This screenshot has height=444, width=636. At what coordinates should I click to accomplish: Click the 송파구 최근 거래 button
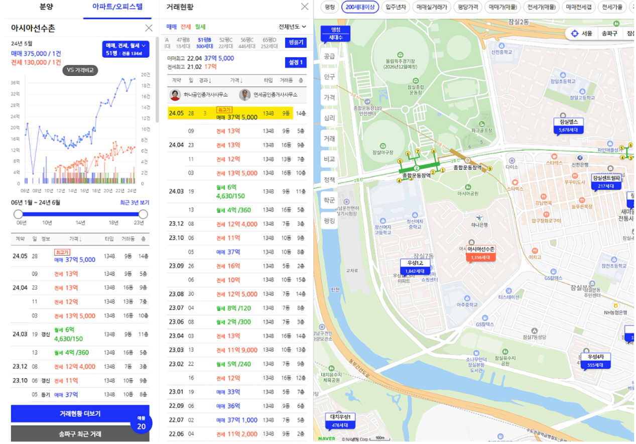pyautogui.click(x=80, y=434)
